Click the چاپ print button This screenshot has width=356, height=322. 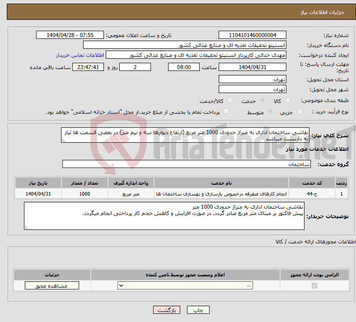click(198, 310)
